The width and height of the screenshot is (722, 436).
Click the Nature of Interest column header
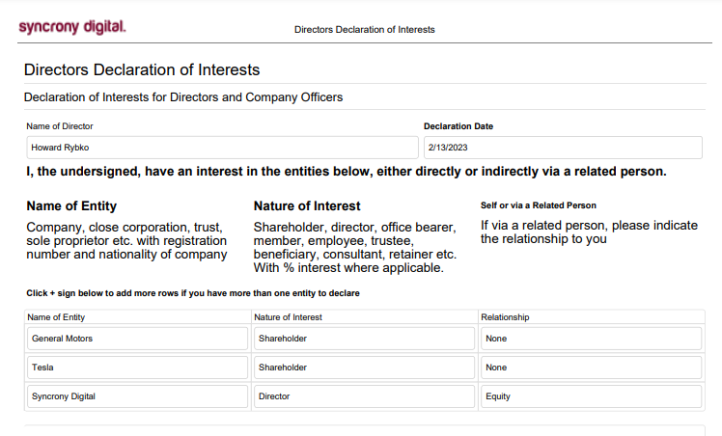(288, 317)
